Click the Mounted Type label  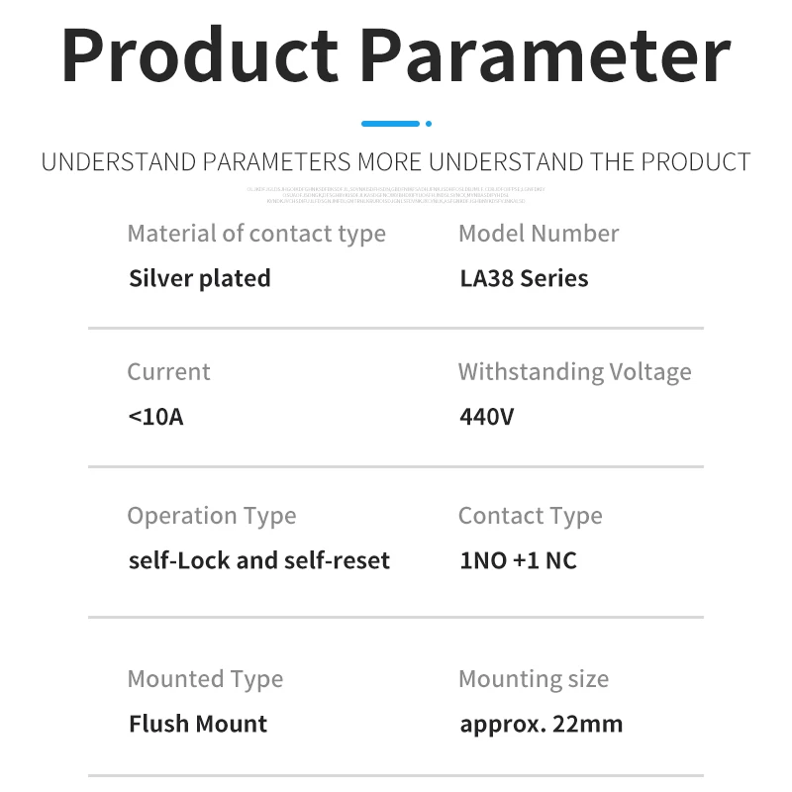pos(205,679)
